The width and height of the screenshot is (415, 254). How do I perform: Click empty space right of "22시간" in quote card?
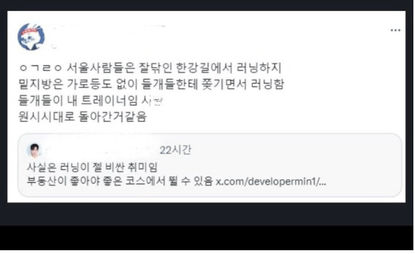[x=291, y=150]
